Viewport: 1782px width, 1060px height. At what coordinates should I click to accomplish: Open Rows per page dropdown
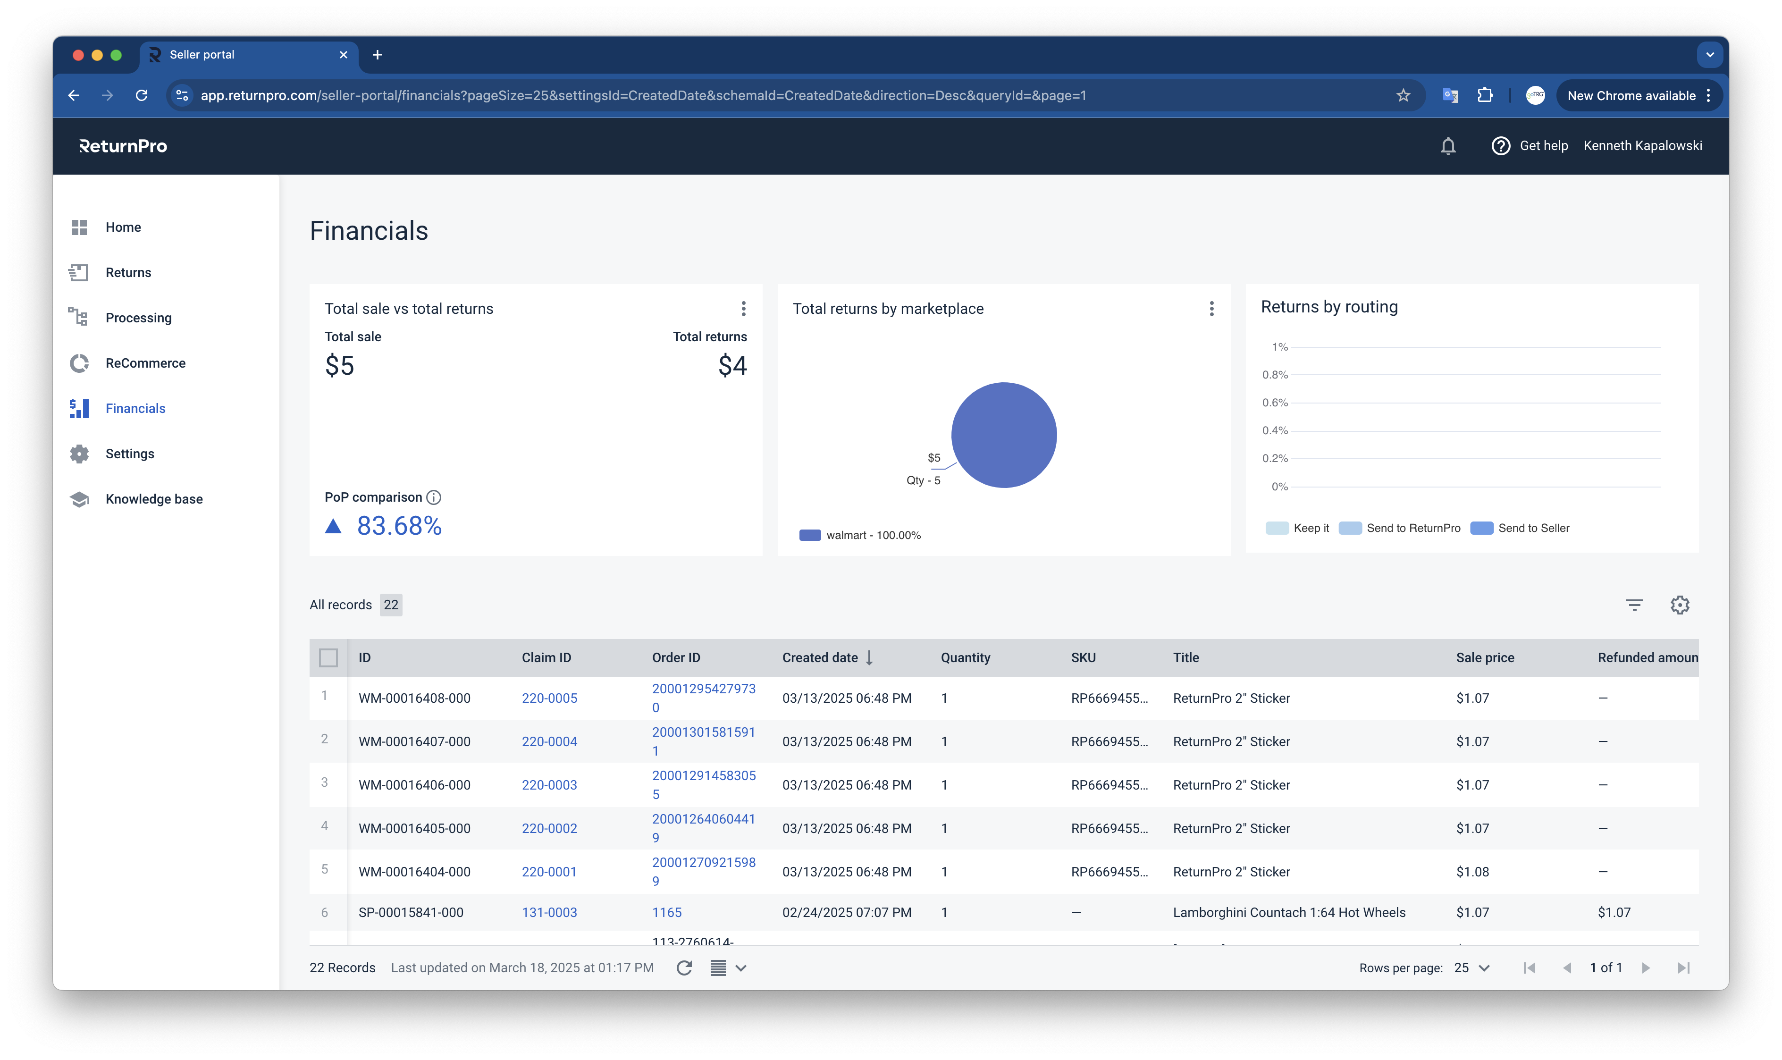1472,968
